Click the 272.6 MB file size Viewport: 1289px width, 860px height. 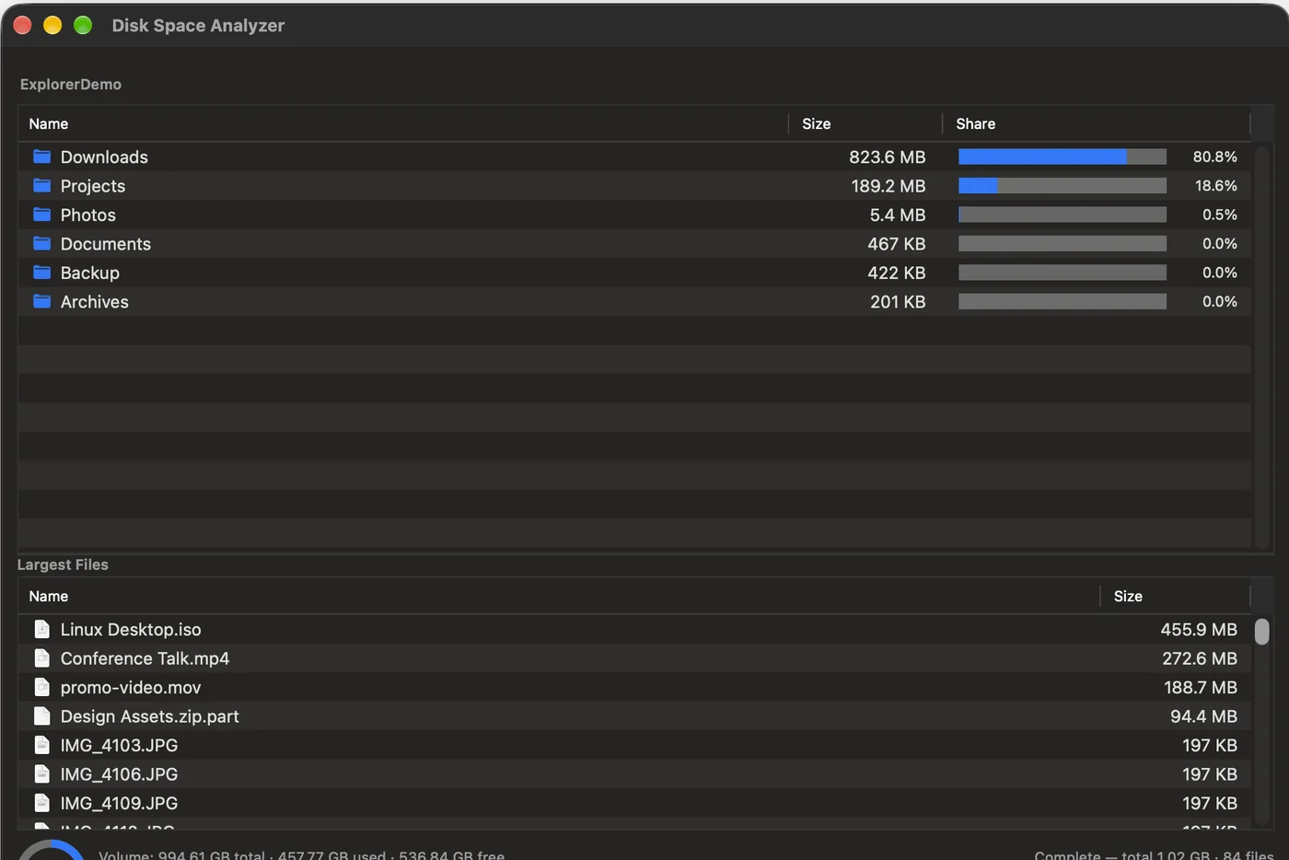point(1200,658)
